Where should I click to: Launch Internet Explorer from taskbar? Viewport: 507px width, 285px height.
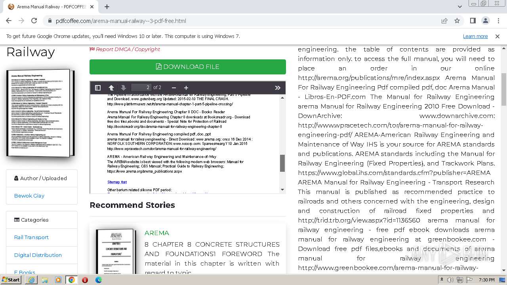31,280
